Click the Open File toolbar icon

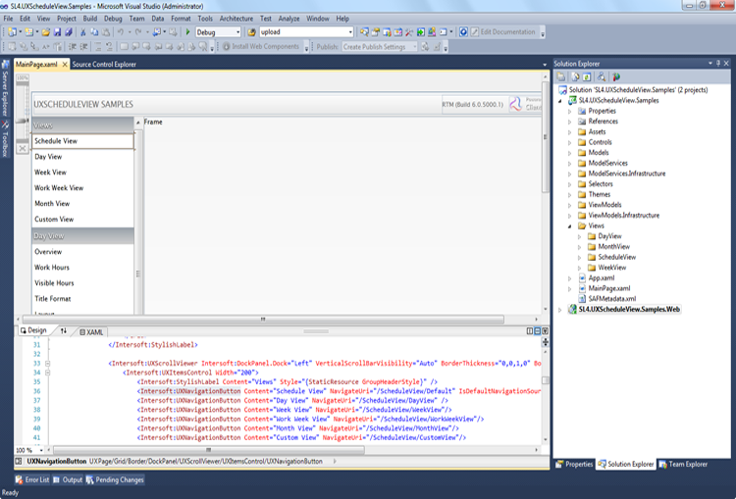[x=45, y=32]
